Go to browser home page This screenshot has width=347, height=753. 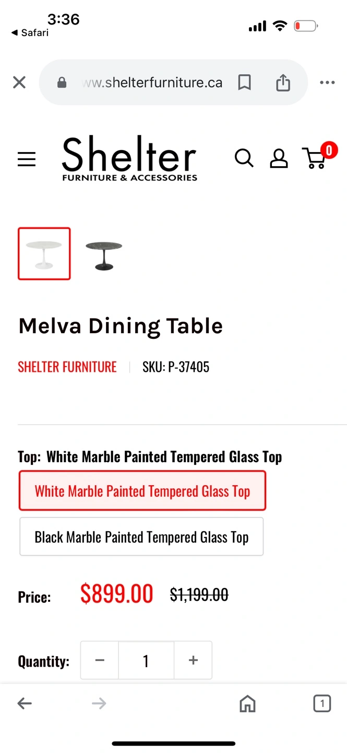click(247, 704)
